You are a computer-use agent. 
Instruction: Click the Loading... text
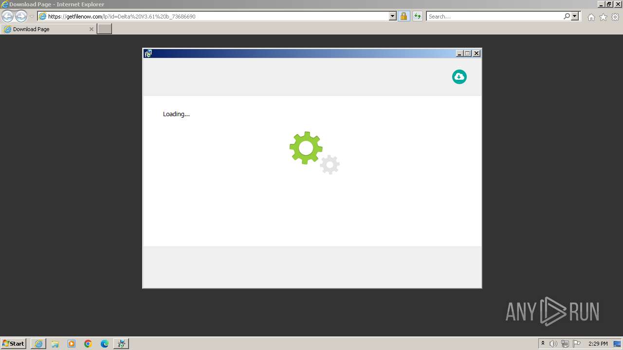click(x=176, y=114)
